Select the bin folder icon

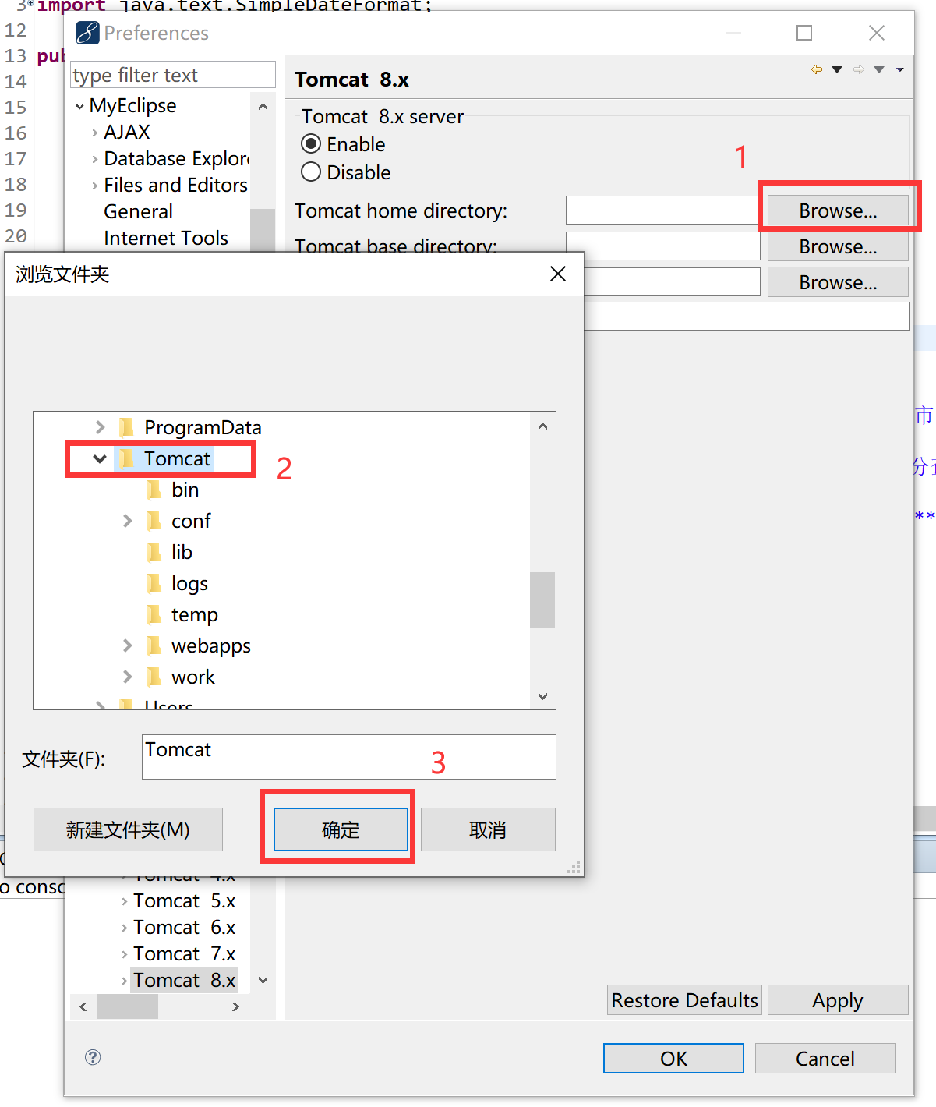click(x=154, y=490)
